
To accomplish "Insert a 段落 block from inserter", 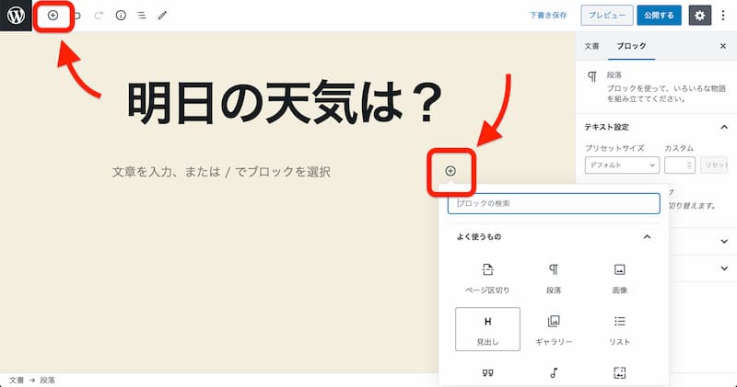I will coord(554,278).
